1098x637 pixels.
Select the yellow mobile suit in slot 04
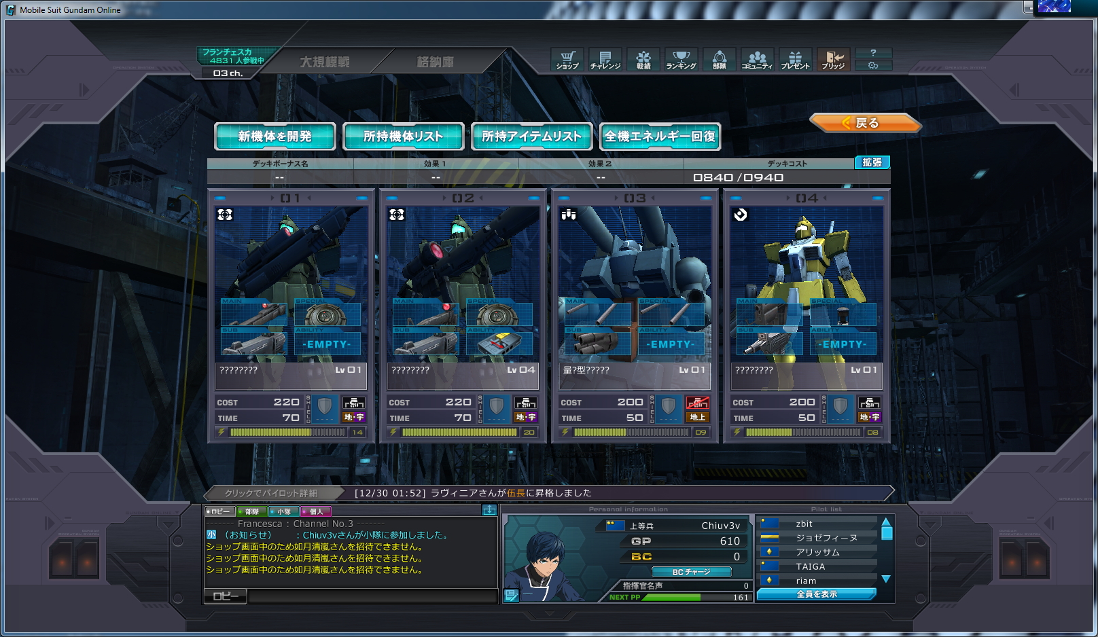pos(807,285)
